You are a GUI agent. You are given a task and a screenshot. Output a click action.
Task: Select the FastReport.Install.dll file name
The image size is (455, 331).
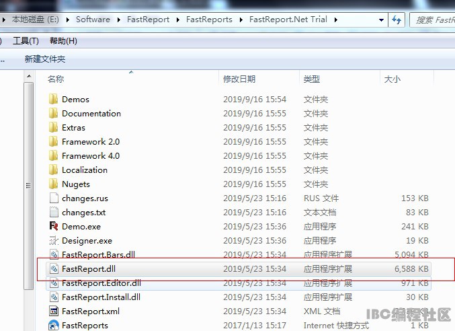click(101, 297)
